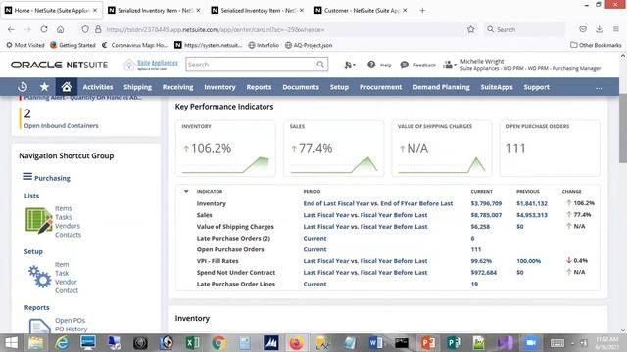Open the Most Visited bookmark

tap(25, 45)
